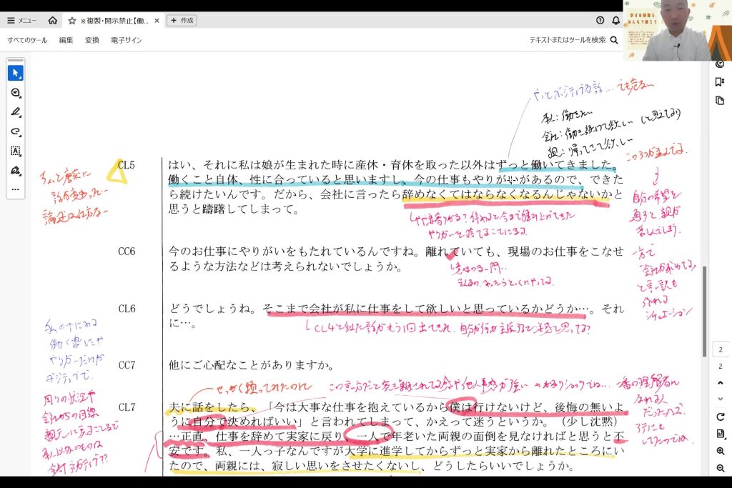Open the page thumbnails panel icon

click(x=720, y=101)
